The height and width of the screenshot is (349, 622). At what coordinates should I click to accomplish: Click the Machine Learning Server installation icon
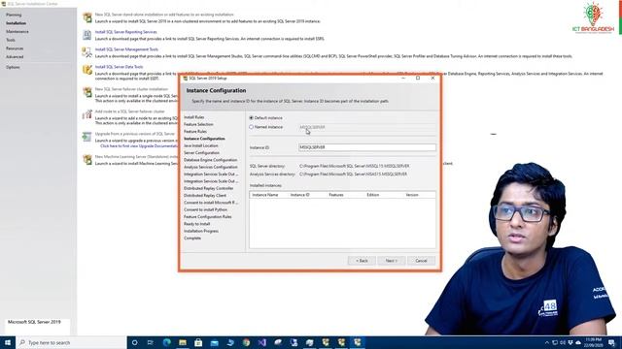87,159
